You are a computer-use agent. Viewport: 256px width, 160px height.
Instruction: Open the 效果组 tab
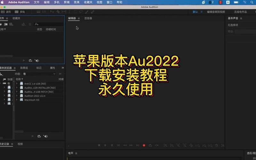point(24,68)
